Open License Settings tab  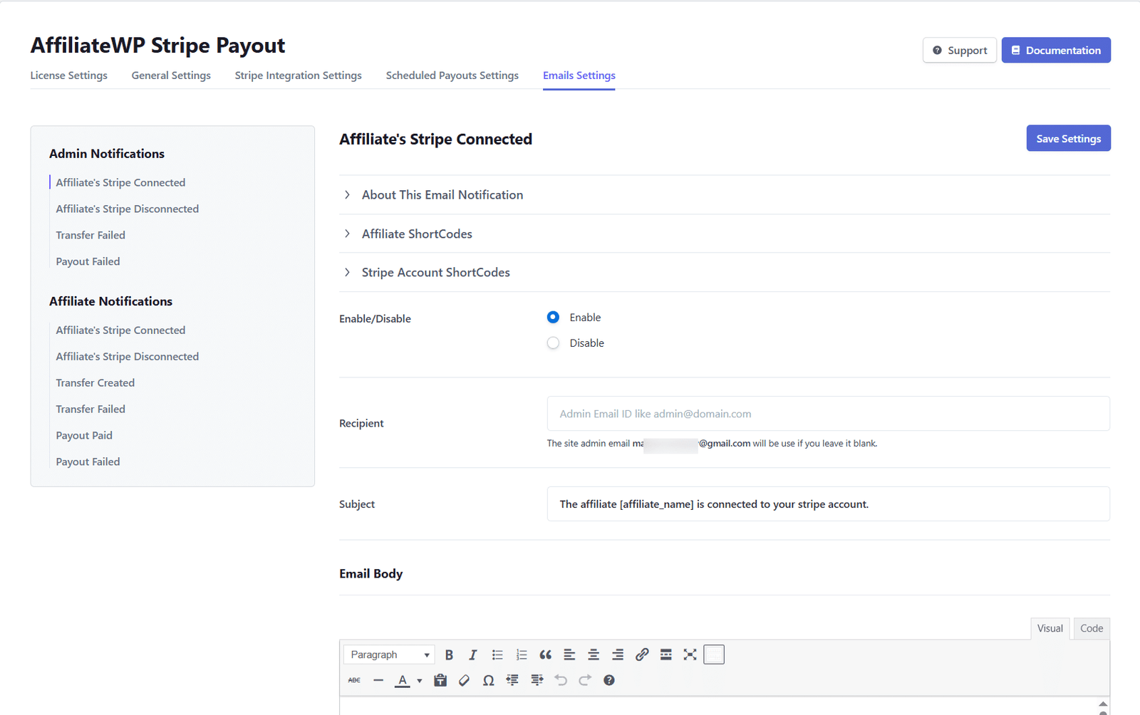tap(68, 75)
